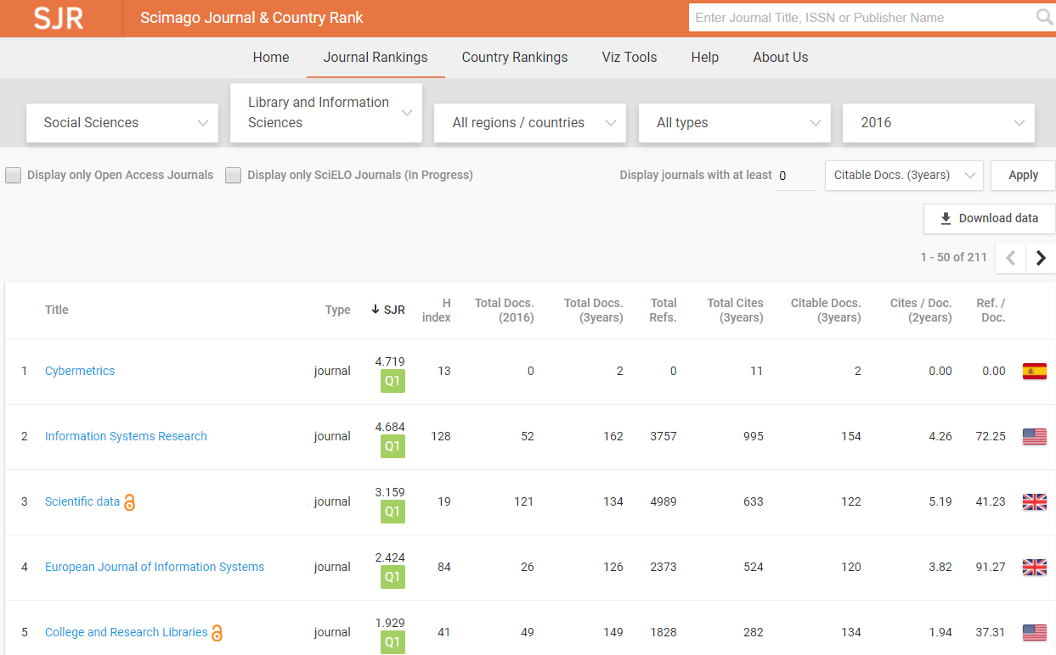Click the Spanish flag for Cybermetrics
Screen dimensions: 1056x655
(x=1034, y=371)
